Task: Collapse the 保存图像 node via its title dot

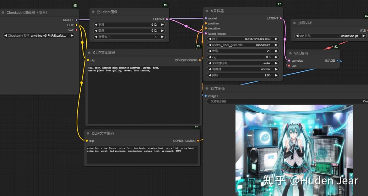Action: pyautogui.click(x=207, y=89)
